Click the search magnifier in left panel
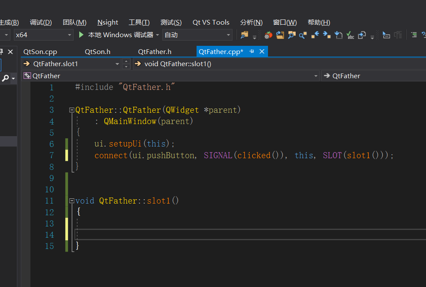 coord(5,78)
